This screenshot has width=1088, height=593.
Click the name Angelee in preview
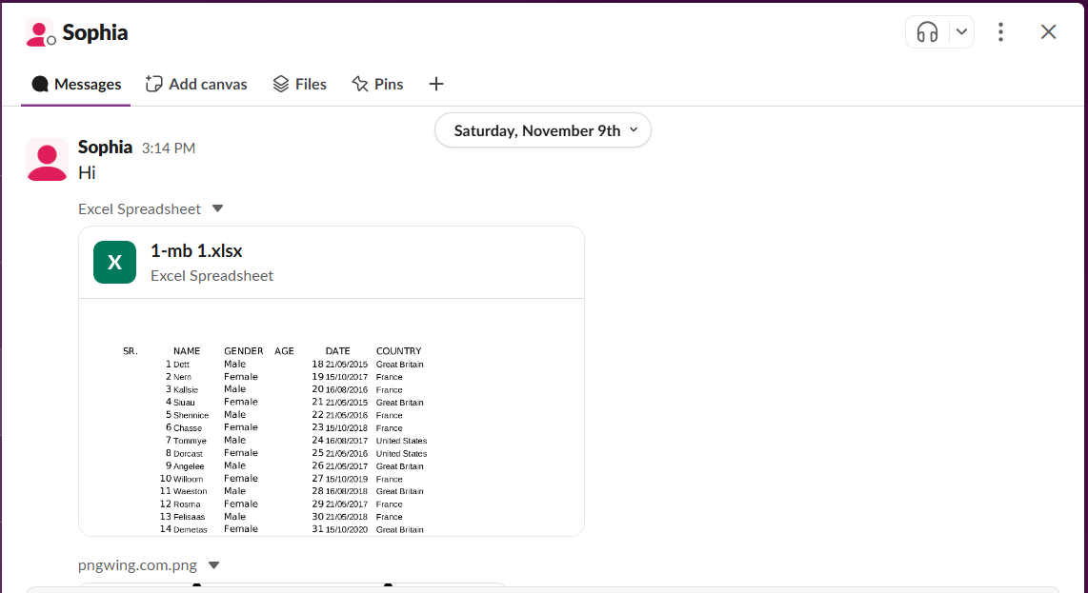[189, 466]
